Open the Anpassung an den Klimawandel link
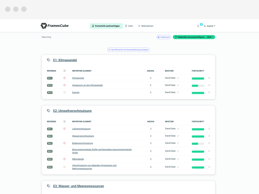 (x=87, y=85)
